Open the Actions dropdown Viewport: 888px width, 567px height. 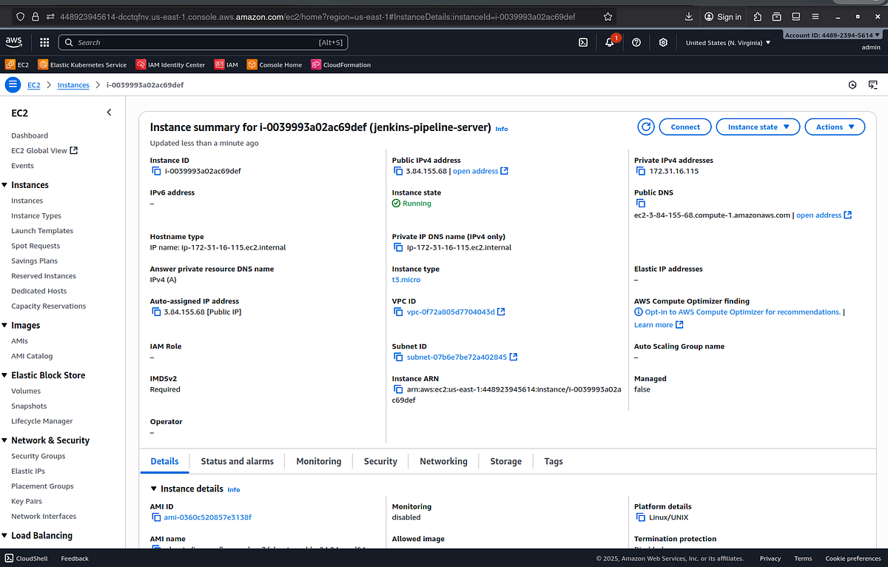tap(835, 127)
